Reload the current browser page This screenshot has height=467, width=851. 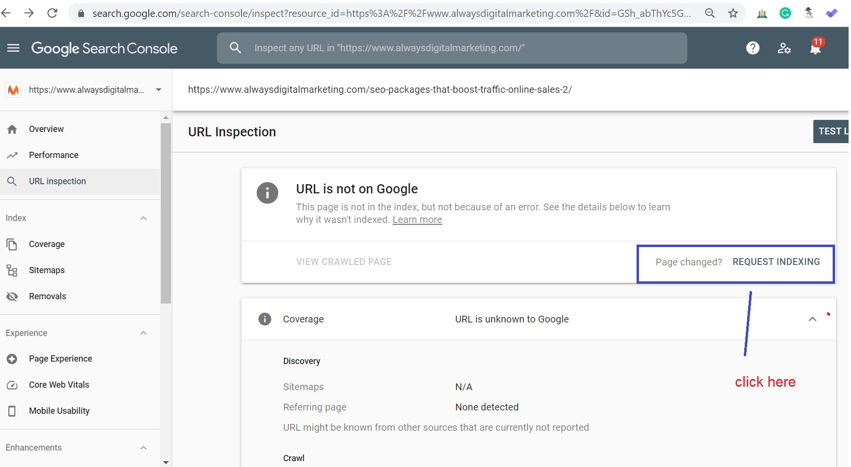point(52,13)
